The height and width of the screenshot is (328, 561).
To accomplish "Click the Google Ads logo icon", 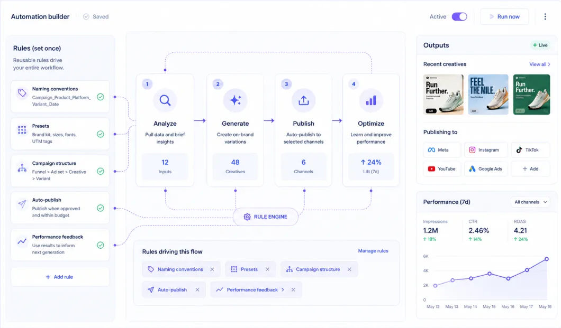I will click(472, 169).
